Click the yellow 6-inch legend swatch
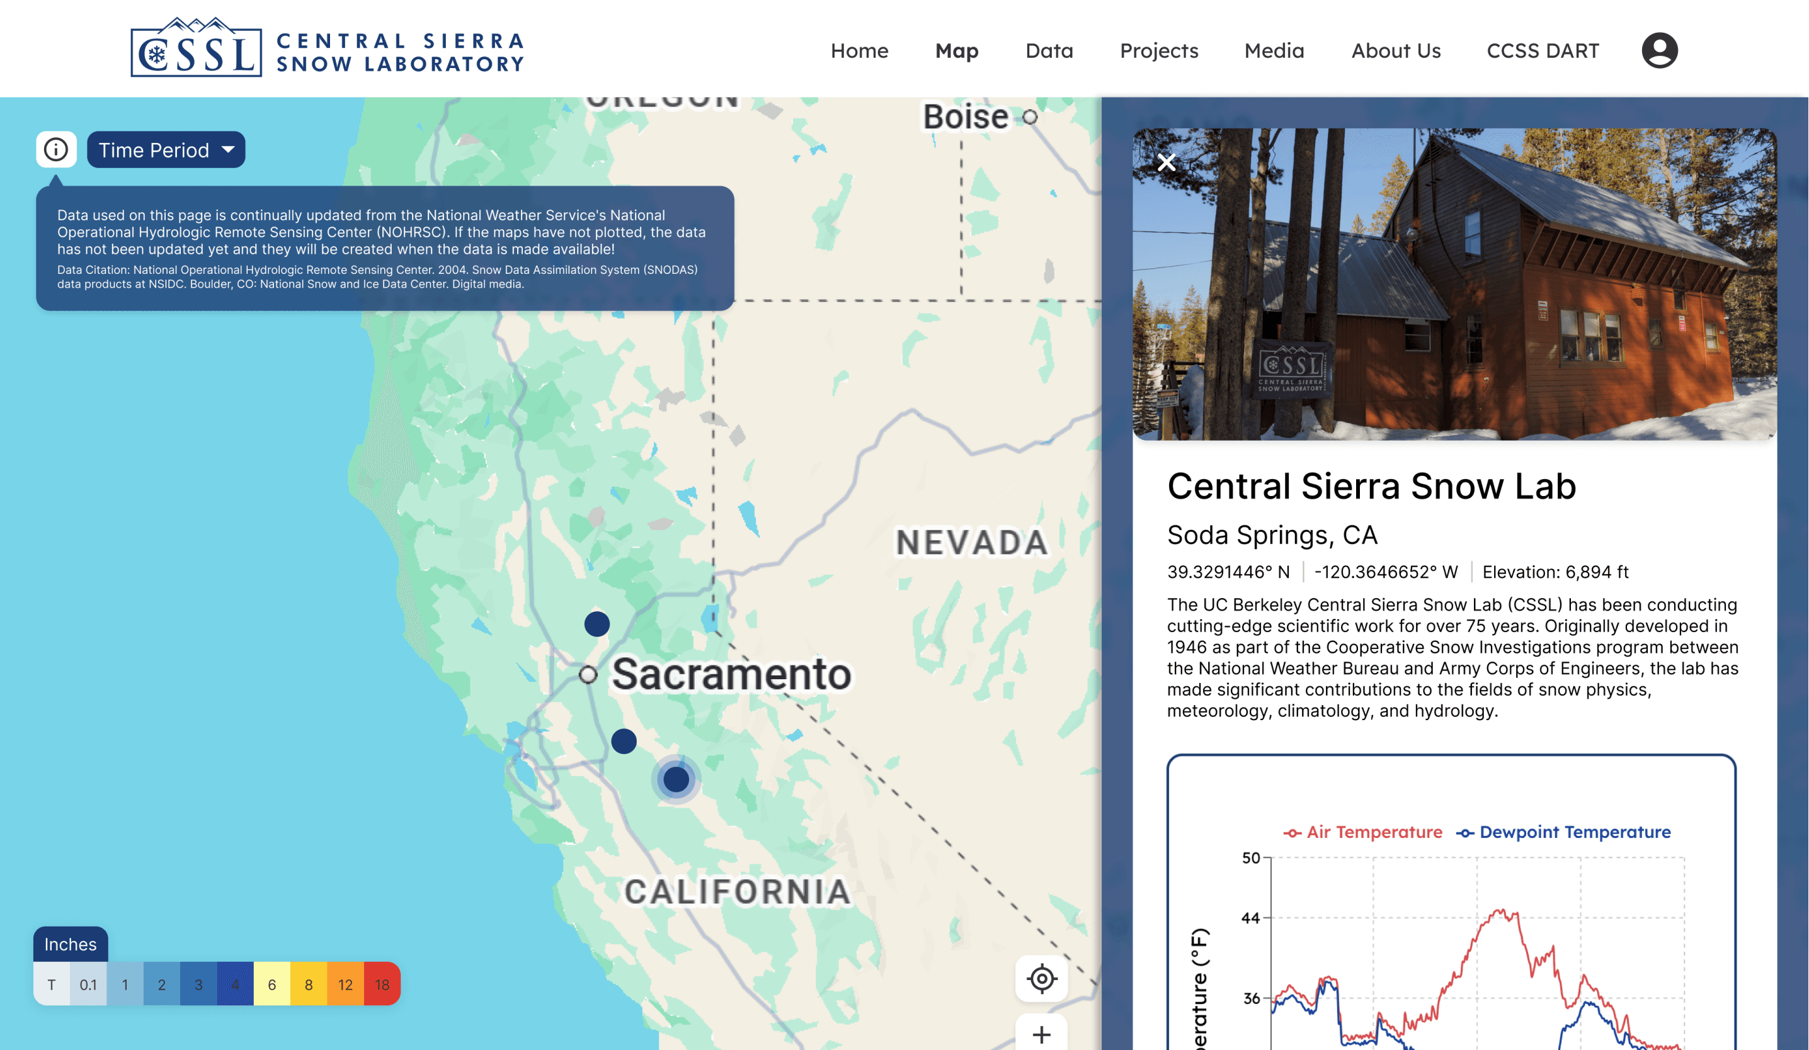This screenshot has height=1050, width=1809. 271,984
